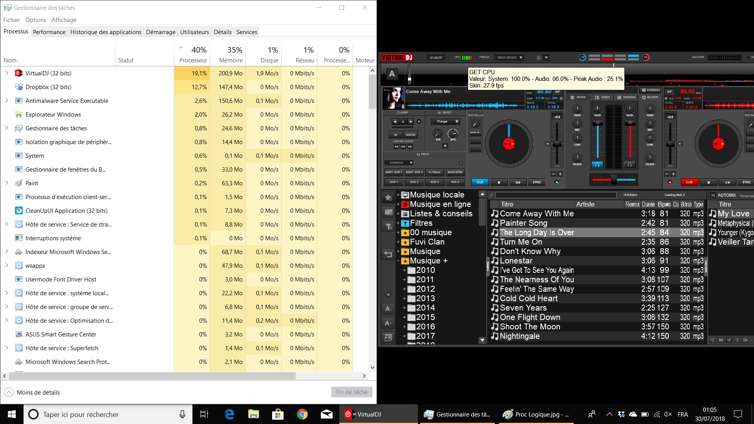Trigger BABY SCR 1 pad
The height and width of the screenshot is (424, 754).
(393, 172)
